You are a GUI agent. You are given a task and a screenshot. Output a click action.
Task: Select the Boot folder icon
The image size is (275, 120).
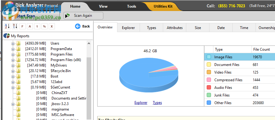click(18, 76)
